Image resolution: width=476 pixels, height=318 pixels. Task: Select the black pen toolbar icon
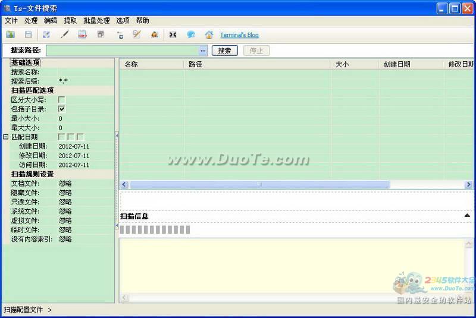click(64, 34)
